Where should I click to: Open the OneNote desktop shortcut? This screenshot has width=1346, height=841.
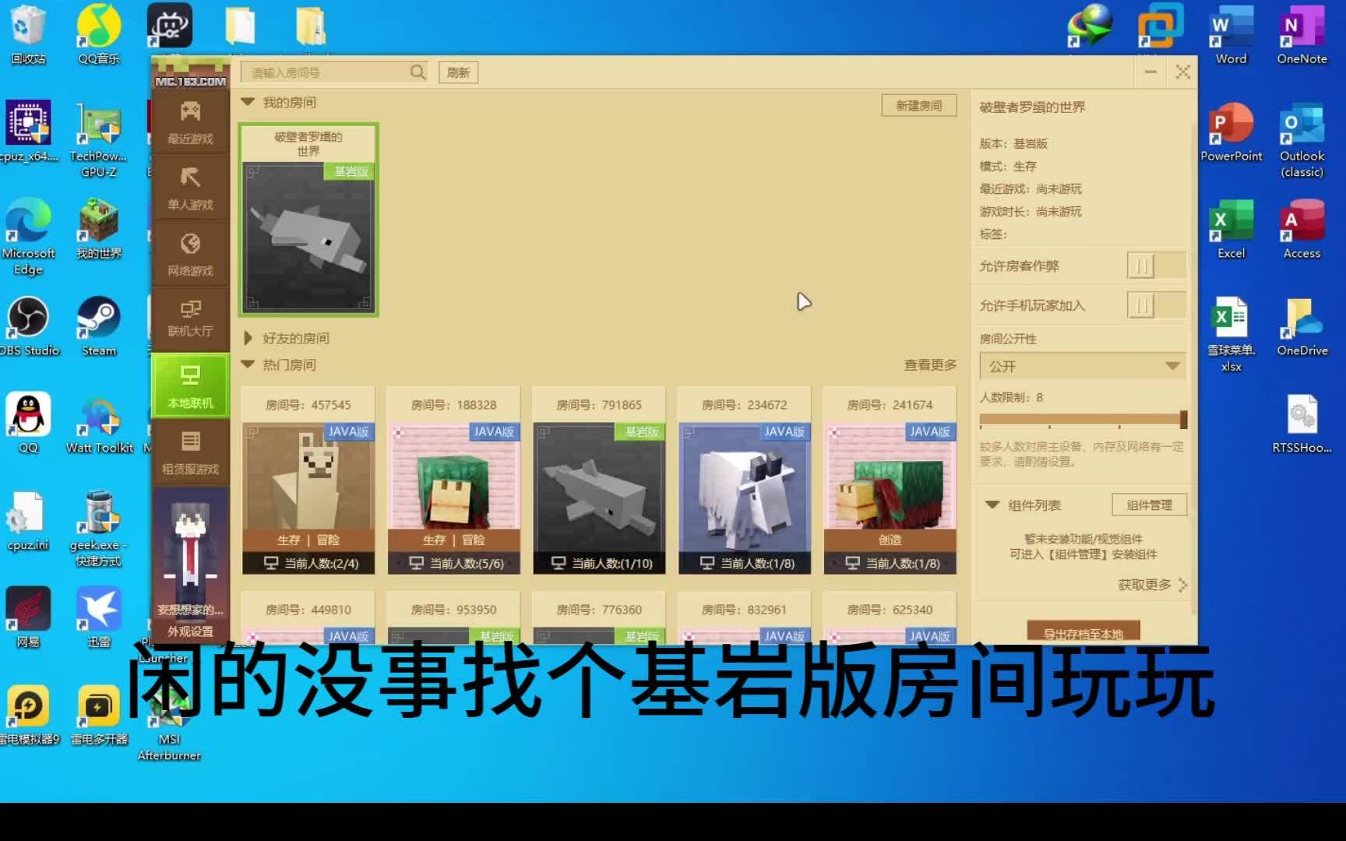coord(1302,35)
